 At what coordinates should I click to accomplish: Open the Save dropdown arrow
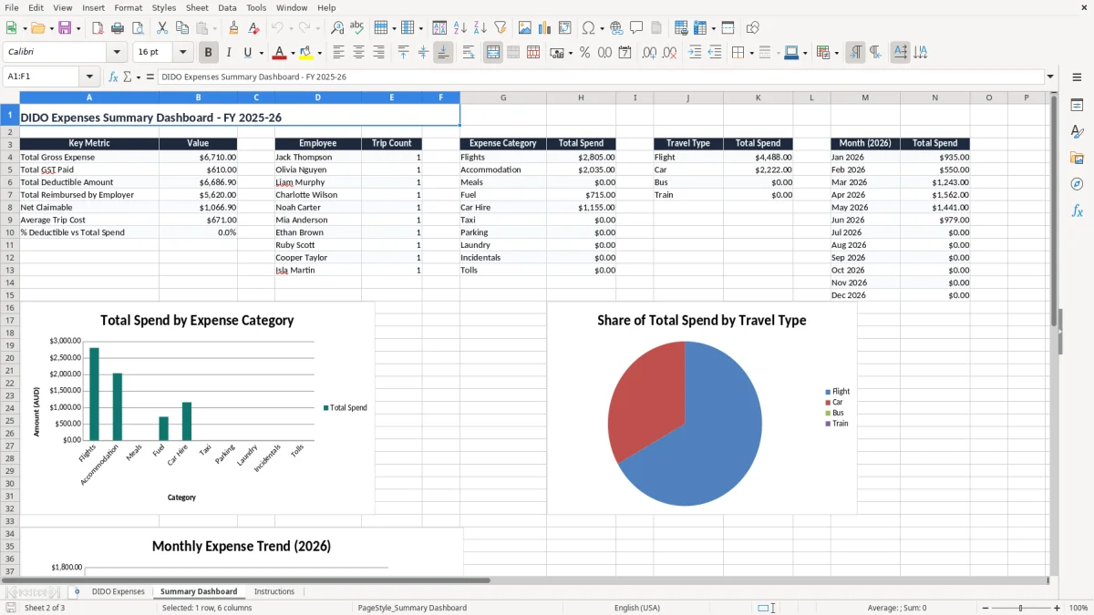point(77,28)
